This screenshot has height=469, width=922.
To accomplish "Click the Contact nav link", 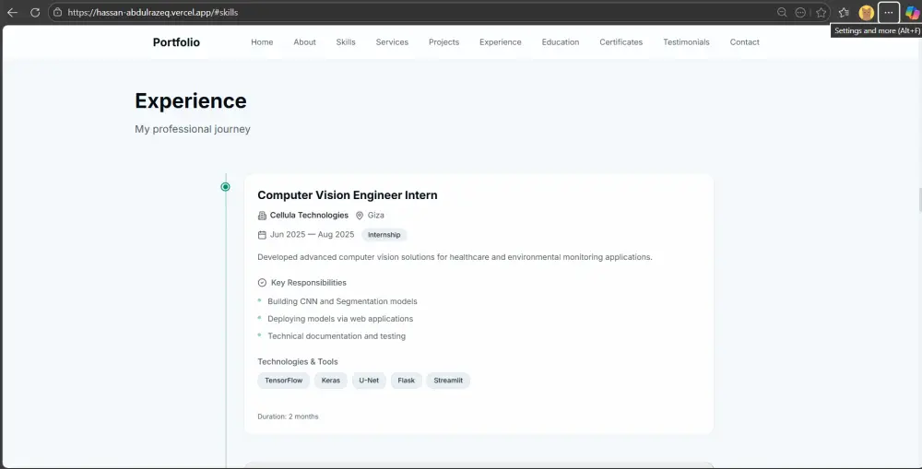I will point(744,42).
